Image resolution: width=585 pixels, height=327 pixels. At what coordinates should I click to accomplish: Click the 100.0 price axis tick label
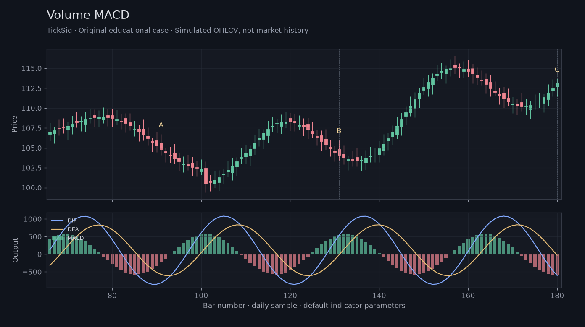click(32, 188)
